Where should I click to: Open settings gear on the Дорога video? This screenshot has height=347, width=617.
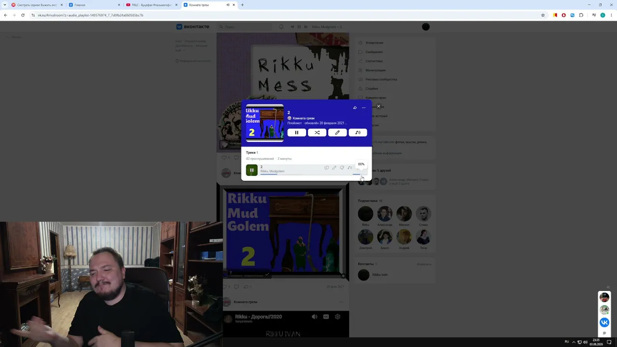point(337,317)
